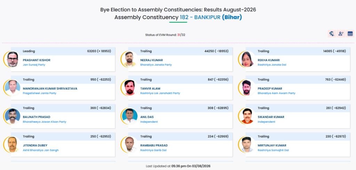Viewport: 356px width, 170px height.
Task: Click Rekha Kumari's candidate photo
Action: point(247,59)
